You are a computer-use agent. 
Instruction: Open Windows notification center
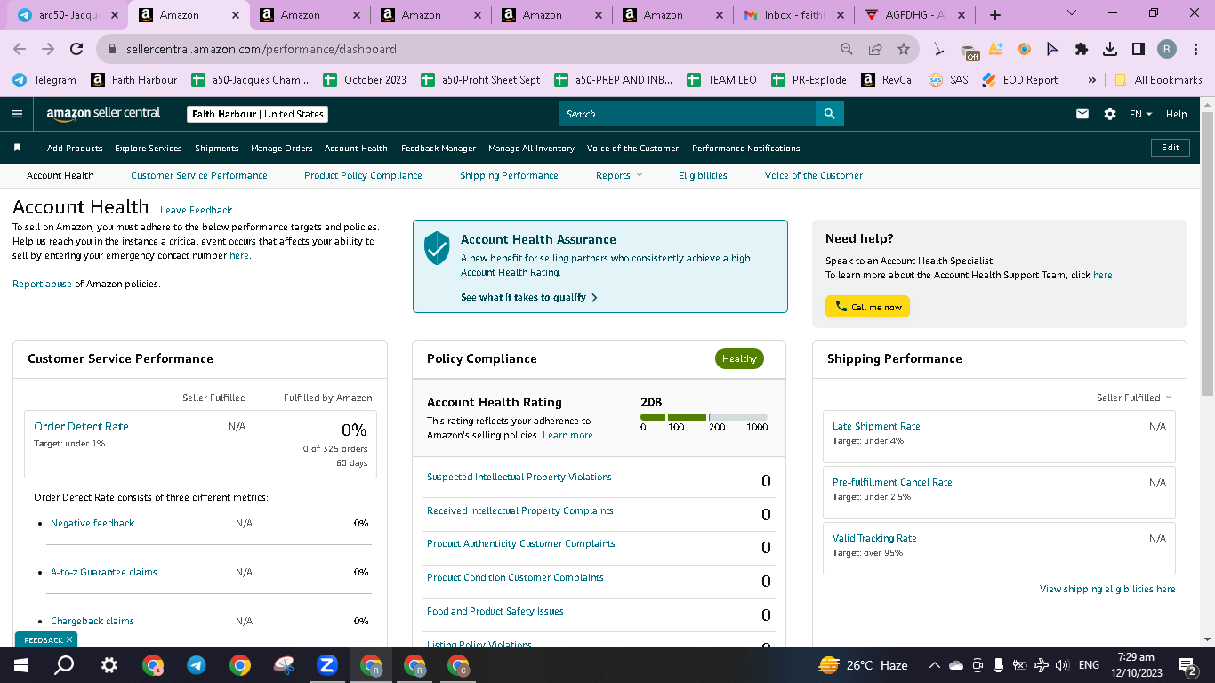[1187, 665]
